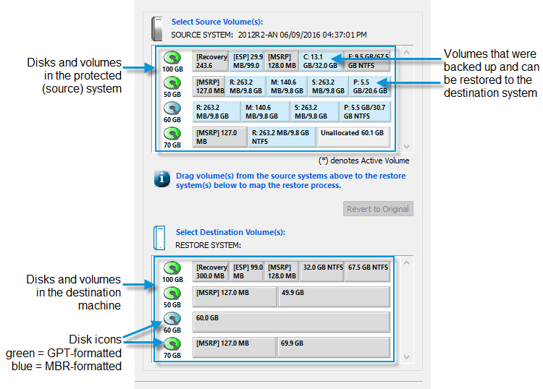Select destination [MSRP] 127.0 MB on 70 GB disk
Screen dimensions: 543x389
tap(235, 347)
